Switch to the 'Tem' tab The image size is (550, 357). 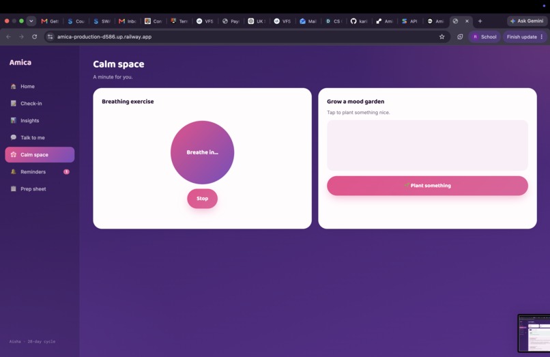pos(179,21)
